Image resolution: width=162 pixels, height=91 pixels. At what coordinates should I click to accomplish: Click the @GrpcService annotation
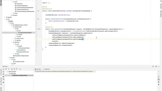[47, 9]
